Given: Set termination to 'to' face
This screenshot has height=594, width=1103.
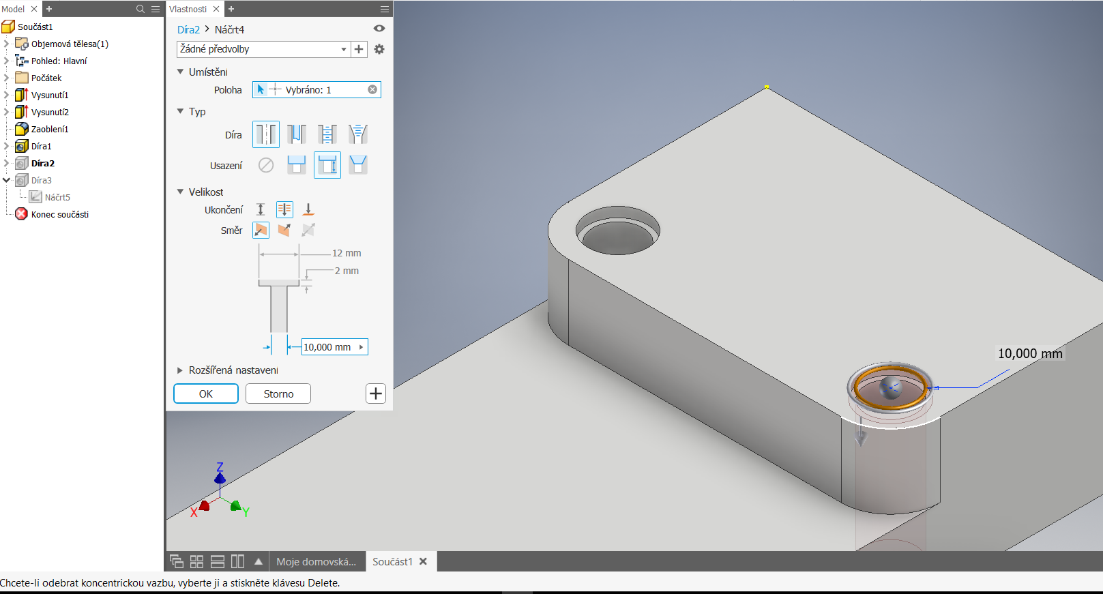Looking at the screenshot, I should [x=308, y=209].
